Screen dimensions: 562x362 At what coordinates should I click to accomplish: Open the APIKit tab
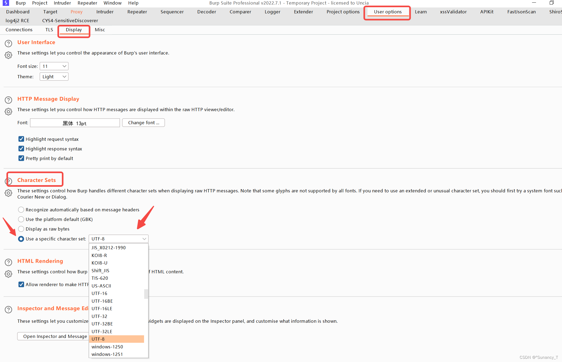487,12
